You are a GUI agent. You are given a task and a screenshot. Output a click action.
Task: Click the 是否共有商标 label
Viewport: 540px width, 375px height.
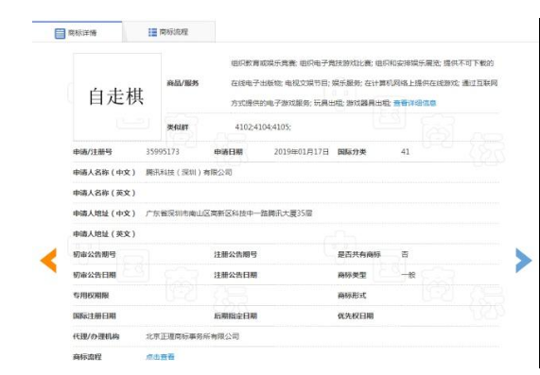(358, 254)
